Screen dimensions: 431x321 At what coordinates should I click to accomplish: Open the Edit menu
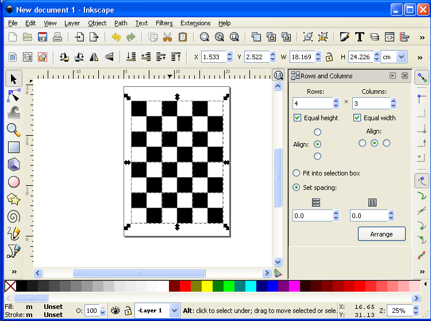pyautogui.click(x=30, y=23)
